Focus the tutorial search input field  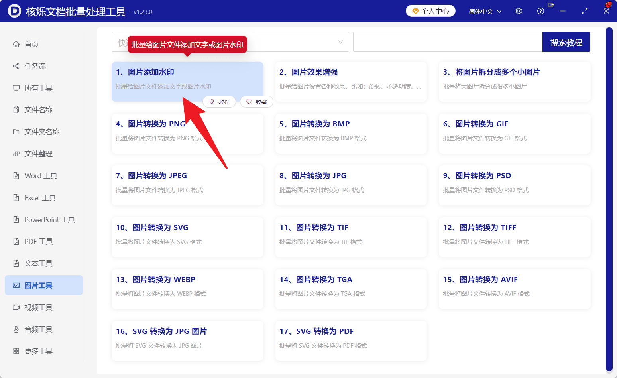point(448,42)
